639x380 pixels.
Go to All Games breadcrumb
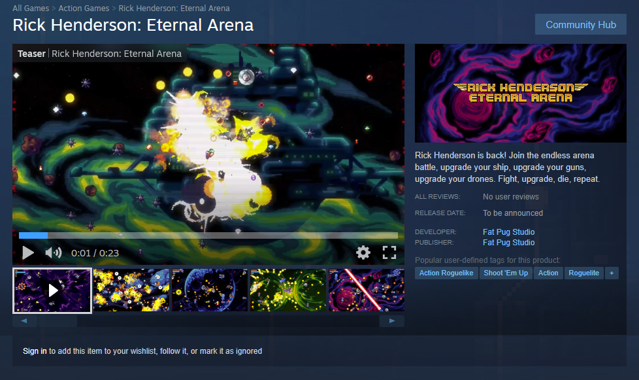pos(31,8)
